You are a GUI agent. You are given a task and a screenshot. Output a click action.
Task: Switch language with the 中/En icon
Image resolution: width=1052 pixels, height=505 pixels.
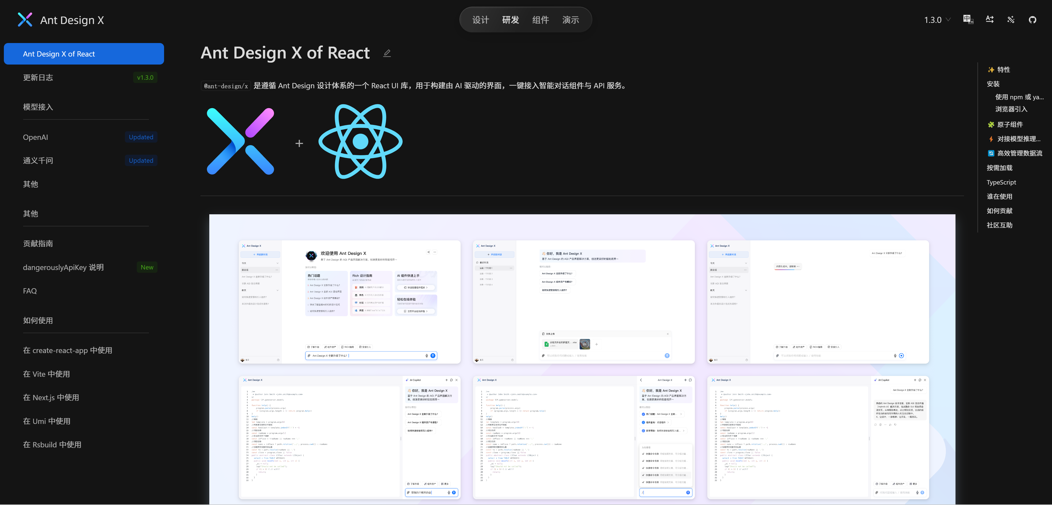[x=968, y=20]
